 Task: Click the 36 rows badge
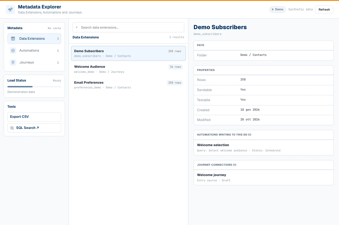[x=176, y=67]
